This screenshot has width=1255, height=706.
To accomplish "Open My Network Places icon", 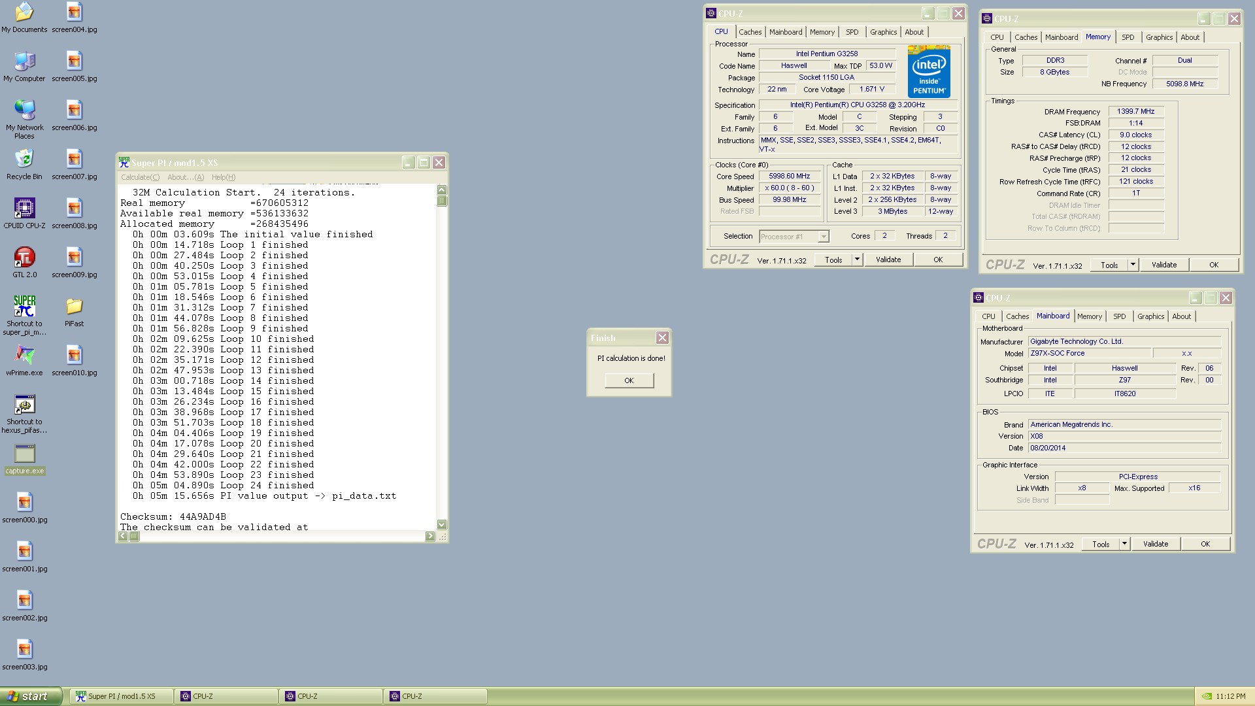I will click(x=24, y=120).
